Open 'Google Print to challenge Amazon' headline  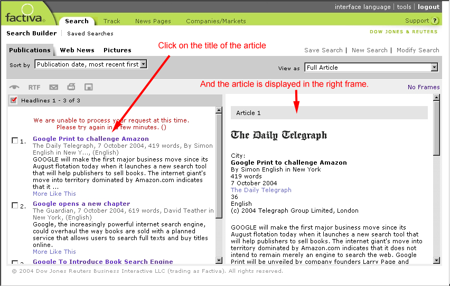click(x=91, y=139)
